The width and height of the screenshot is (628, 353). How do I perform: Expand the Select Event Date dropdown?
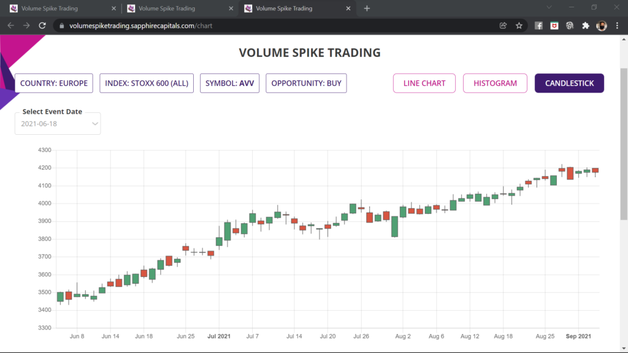[58, 124]
